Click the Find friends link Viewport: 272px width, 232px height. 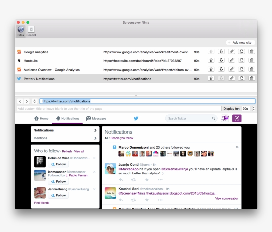click(42, 203)
